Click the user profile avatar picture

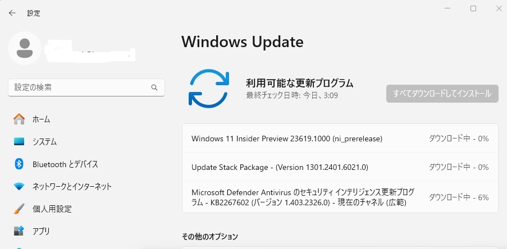tap(24, 48)
